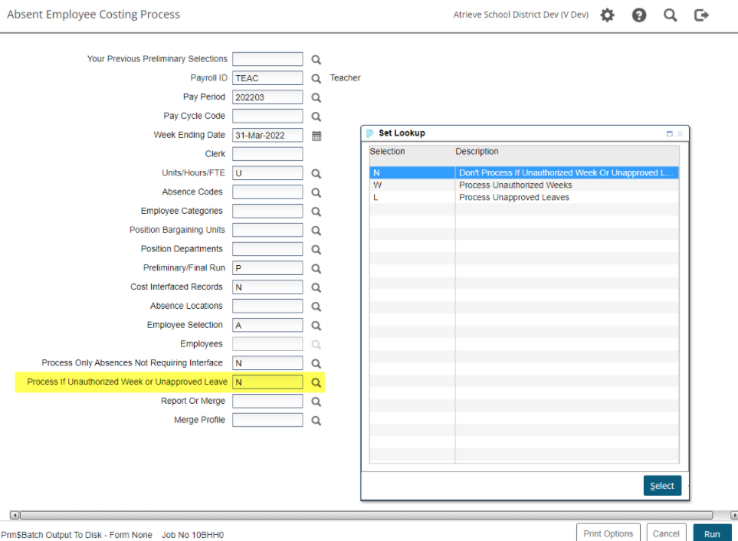Open Absence Codes lookup magnifier
This screenshot has width=738, height=541.
[x=316, y=193]
